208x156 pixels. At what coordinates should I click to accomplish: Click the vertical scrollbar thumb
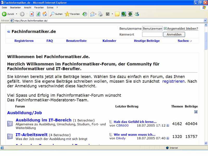(206, 41)
